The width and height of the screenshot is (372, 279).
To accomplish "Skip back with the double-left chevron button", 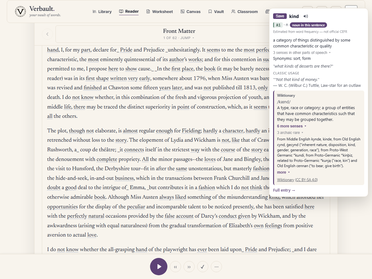I will 175,267.
